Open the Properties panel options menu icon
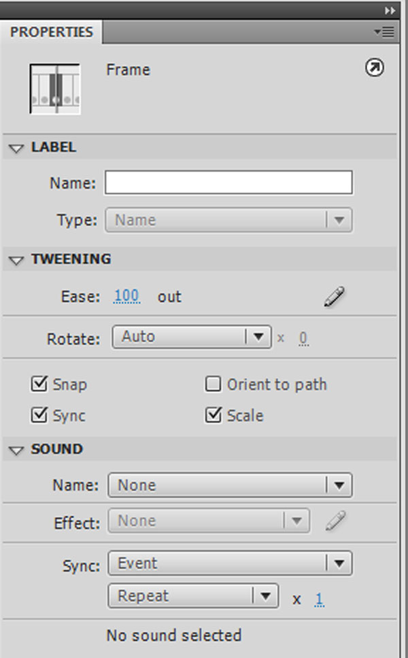 pyautogui.click(x=384, y=32)
